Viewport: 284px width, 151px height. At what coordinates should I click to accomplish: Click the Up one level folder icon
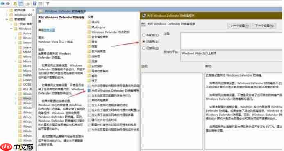(15, 3)
